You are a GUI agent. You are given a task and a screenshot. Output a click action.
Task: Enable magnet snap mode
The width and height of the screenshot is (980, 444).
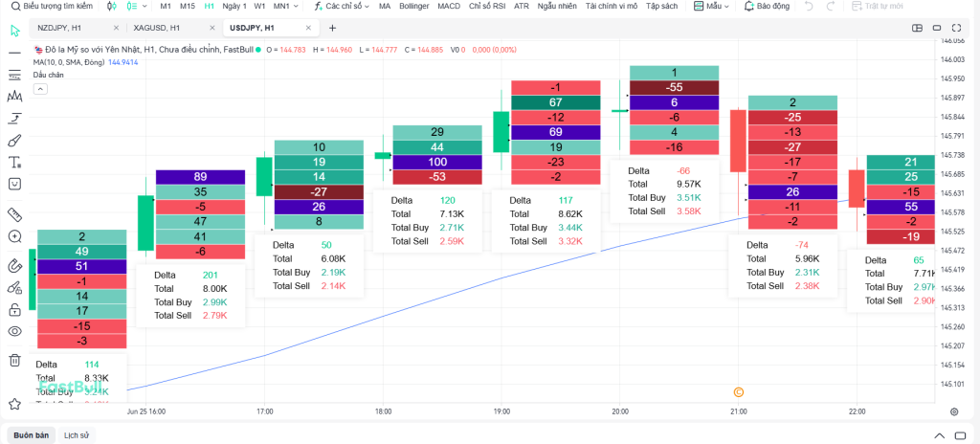14,265
